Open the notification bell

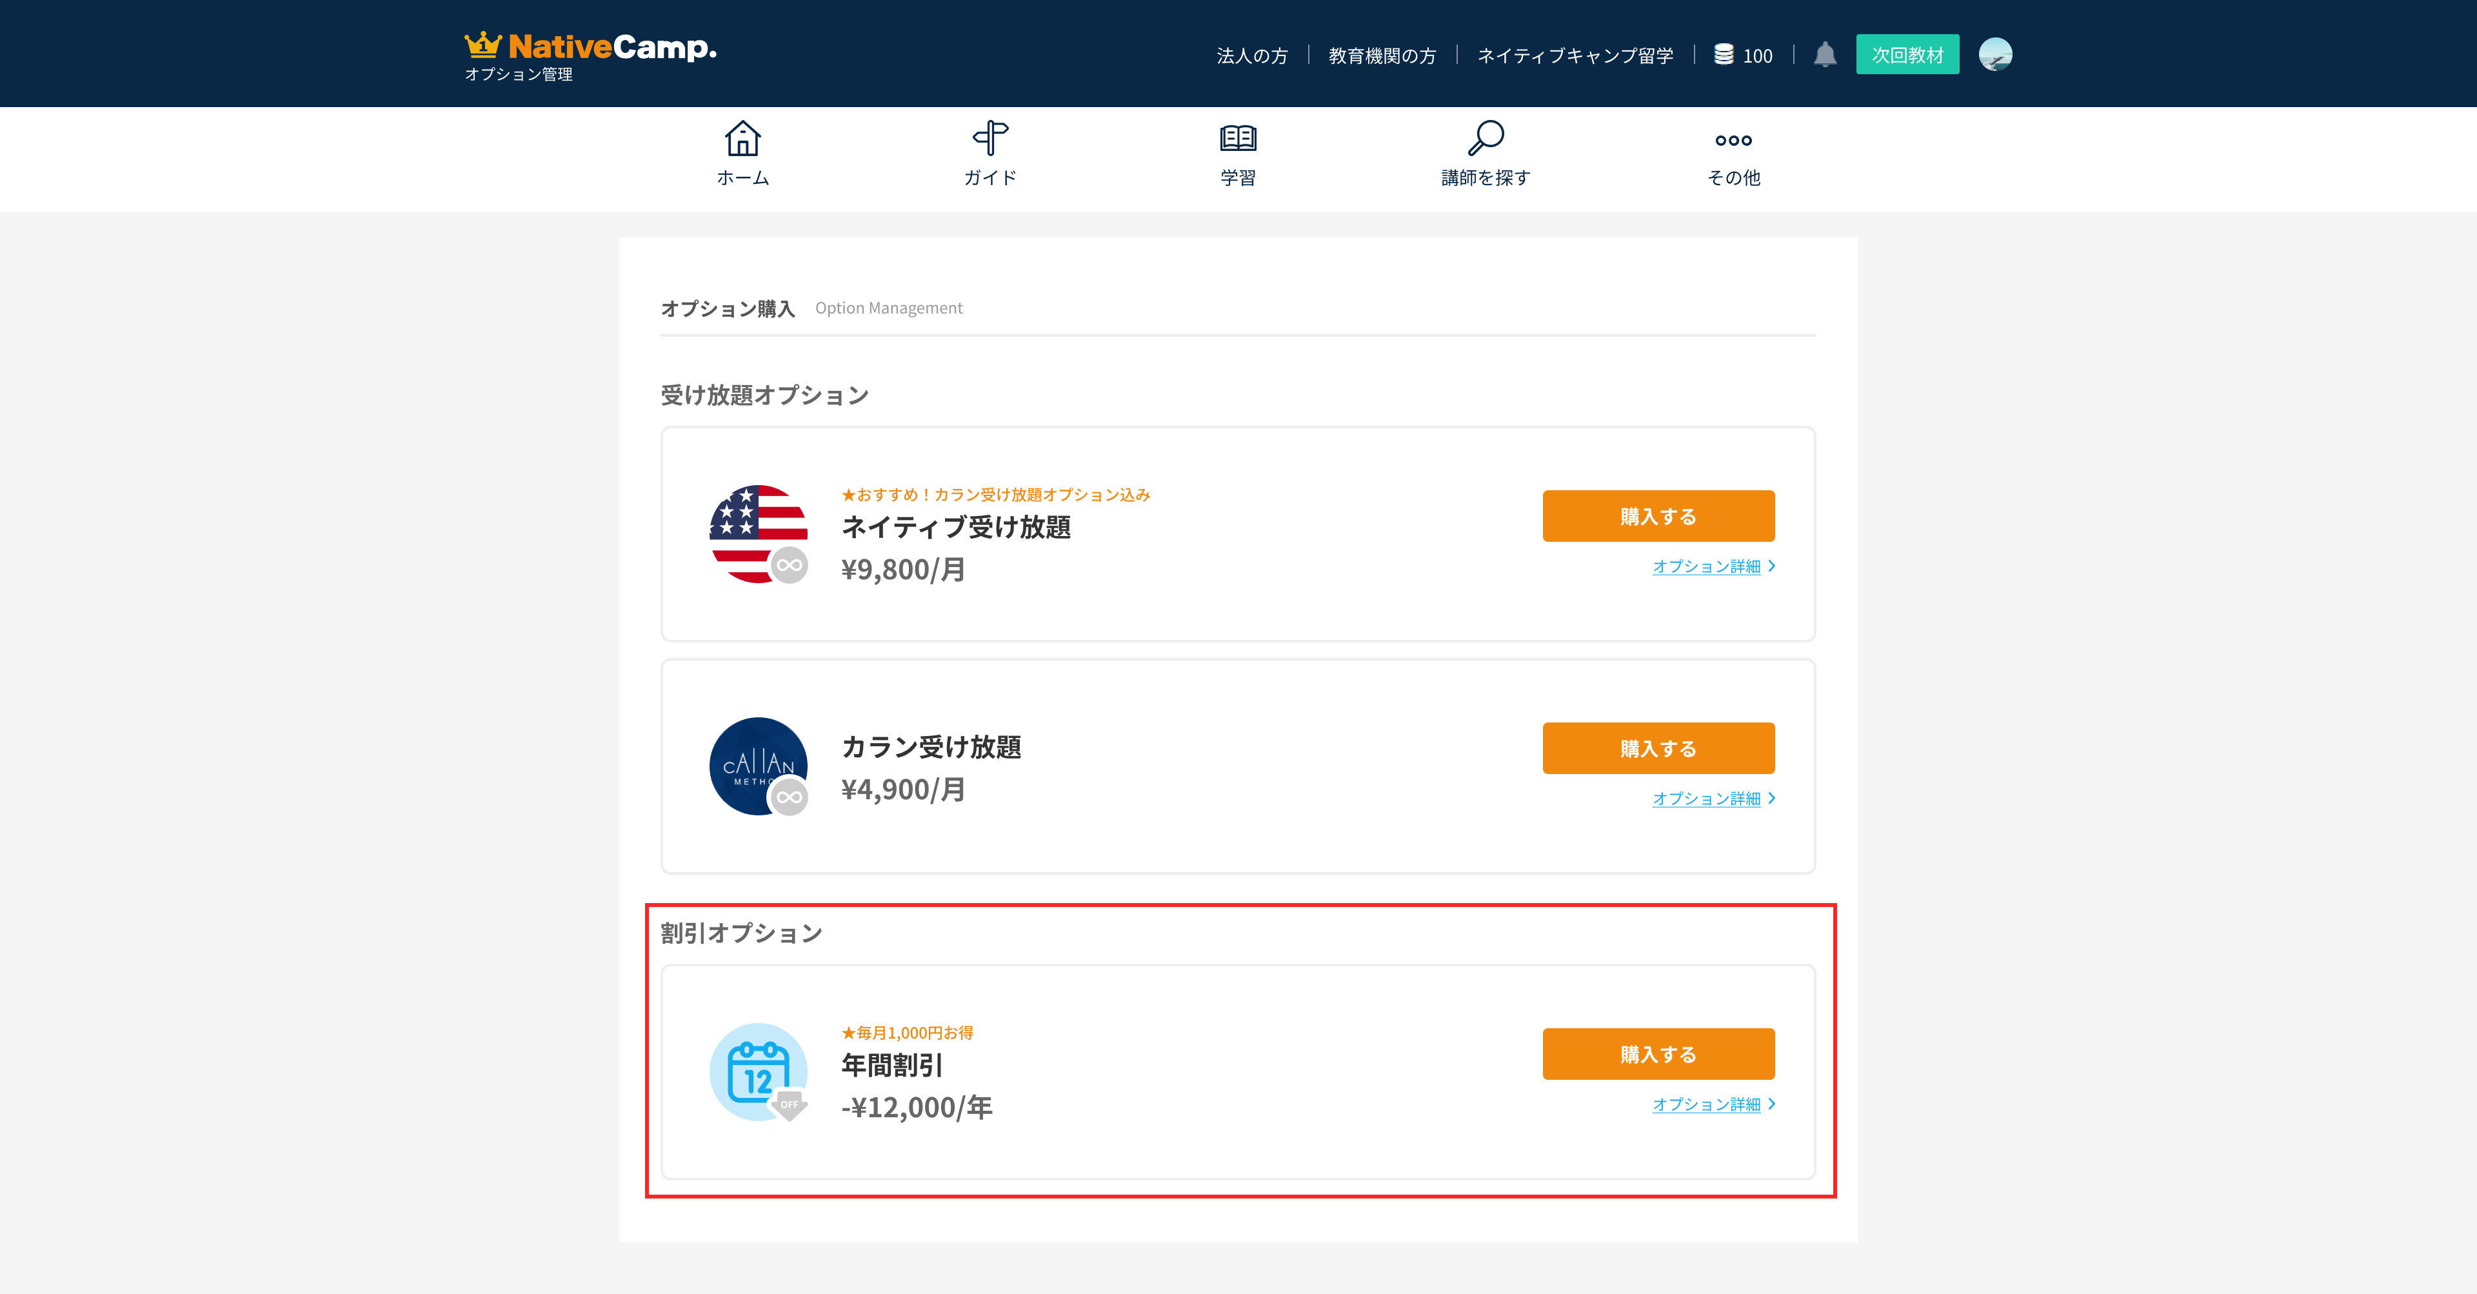tap(1825, 55)
